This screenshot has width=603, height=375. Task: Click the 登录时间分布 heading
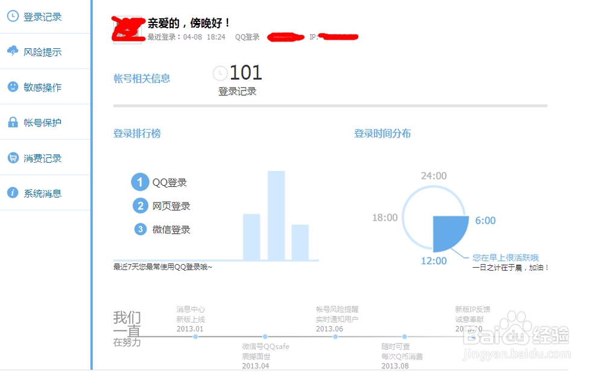pos(382,133)
